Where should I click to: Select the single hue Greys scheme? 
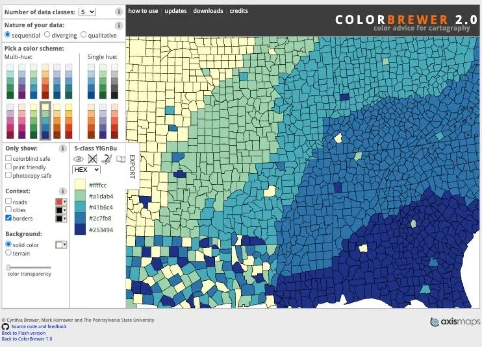coord(115,81)
